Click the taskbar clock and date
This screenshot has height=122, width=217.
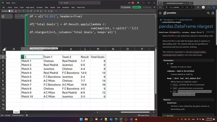(209, 119)
